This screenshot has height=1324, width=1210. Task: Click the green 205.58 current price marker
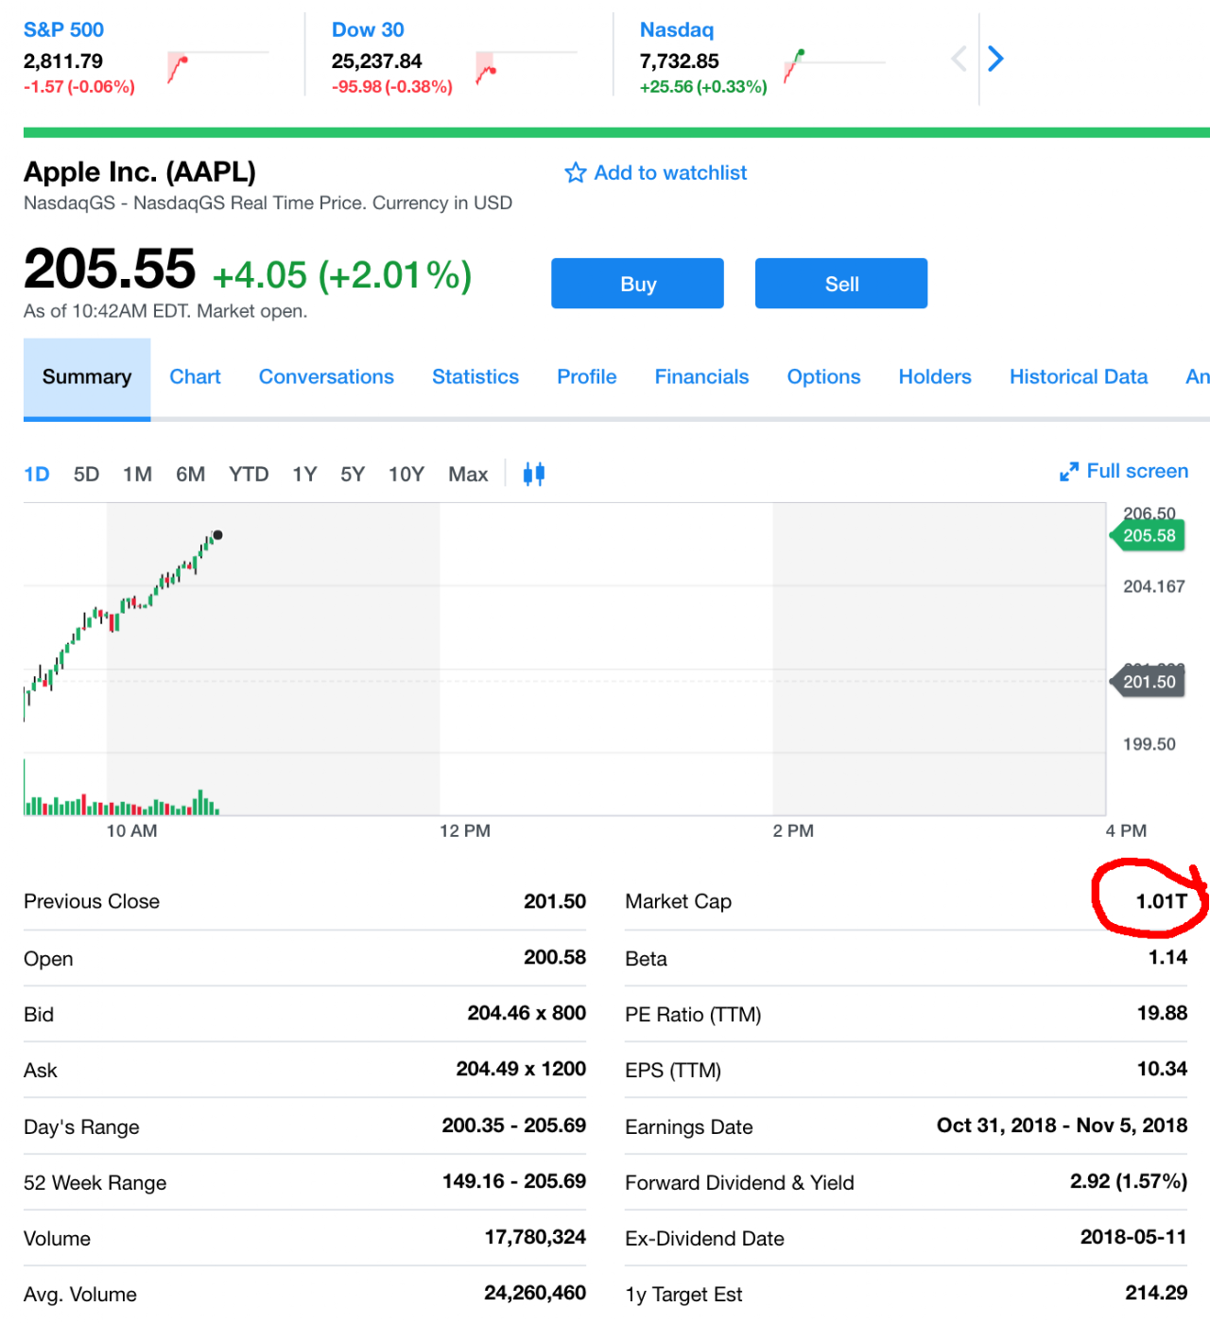(1148, 536)
